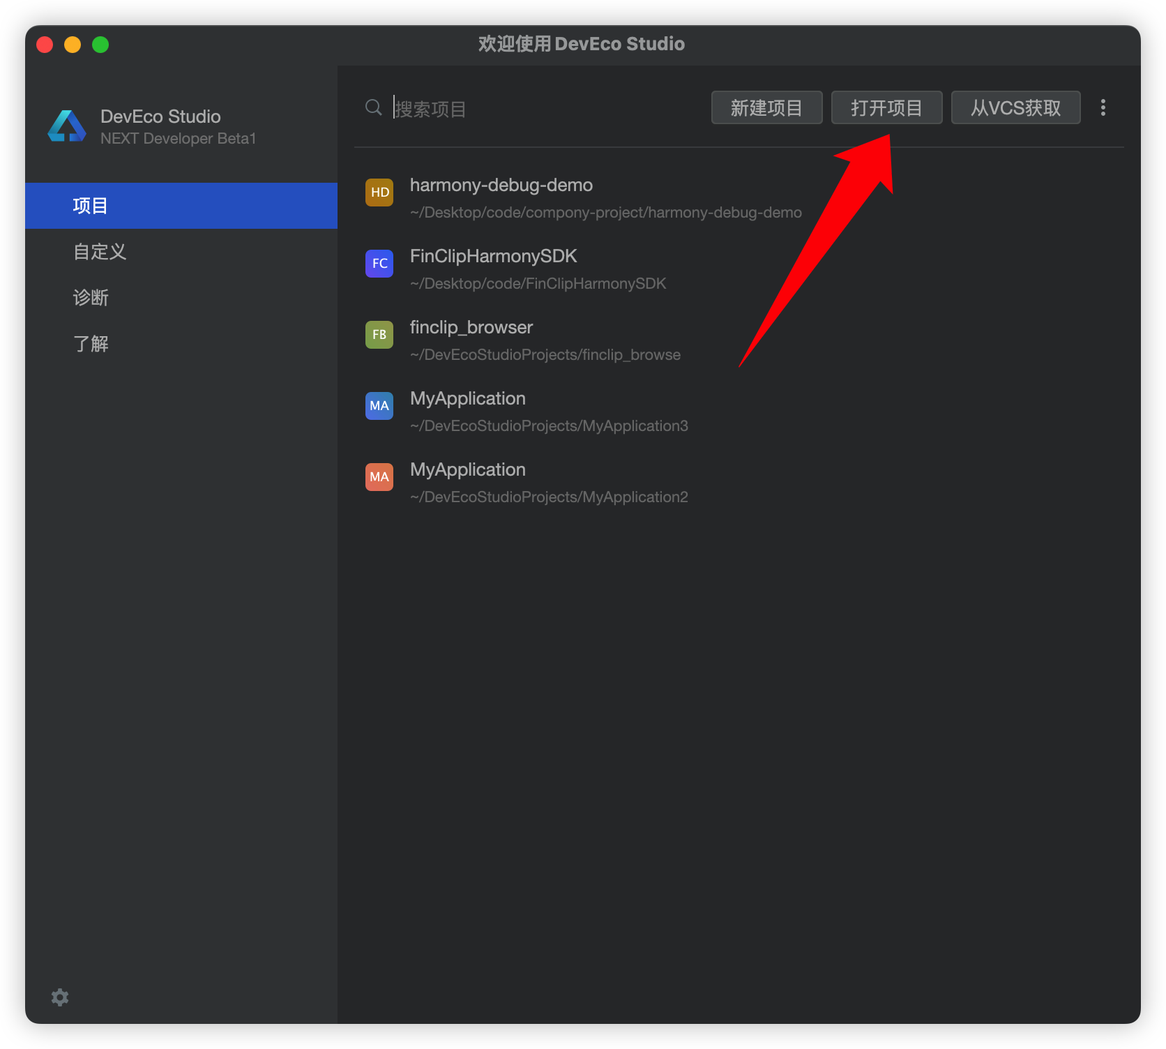The width and height of the screenshot is (1166, 1049).
Task: Click the 从VCS获取 button
Action: (1015, 107)
